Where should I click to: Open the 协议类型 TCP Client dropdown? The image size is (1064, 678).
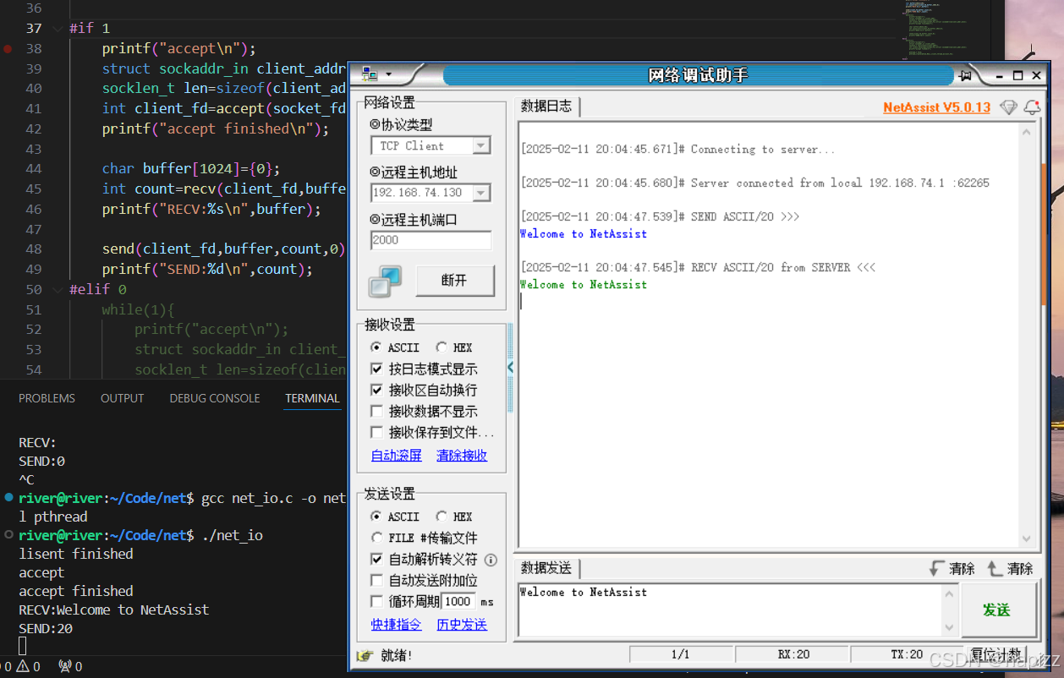[x=481, y=146]
